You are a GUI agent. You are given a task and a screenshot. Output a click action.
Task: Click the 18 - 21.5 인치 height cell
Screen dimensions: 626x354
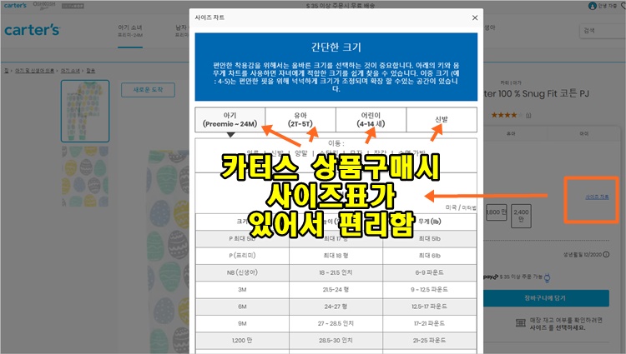[336, 272]
